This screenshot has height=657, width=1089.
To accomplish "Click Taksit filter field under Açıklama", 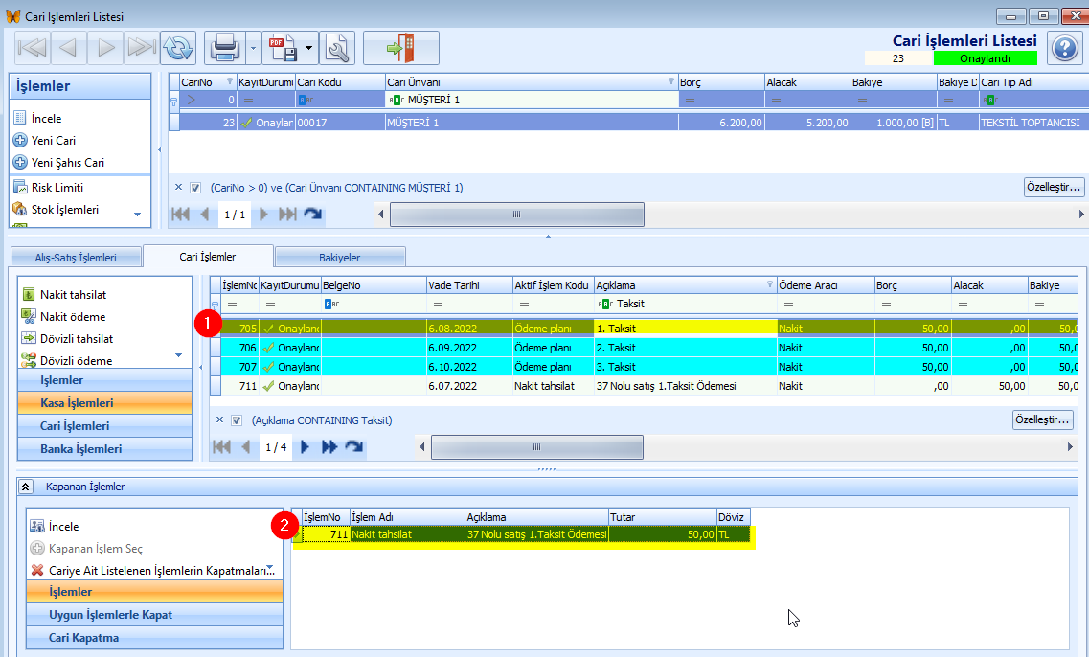I will click(x=686, y=304).
